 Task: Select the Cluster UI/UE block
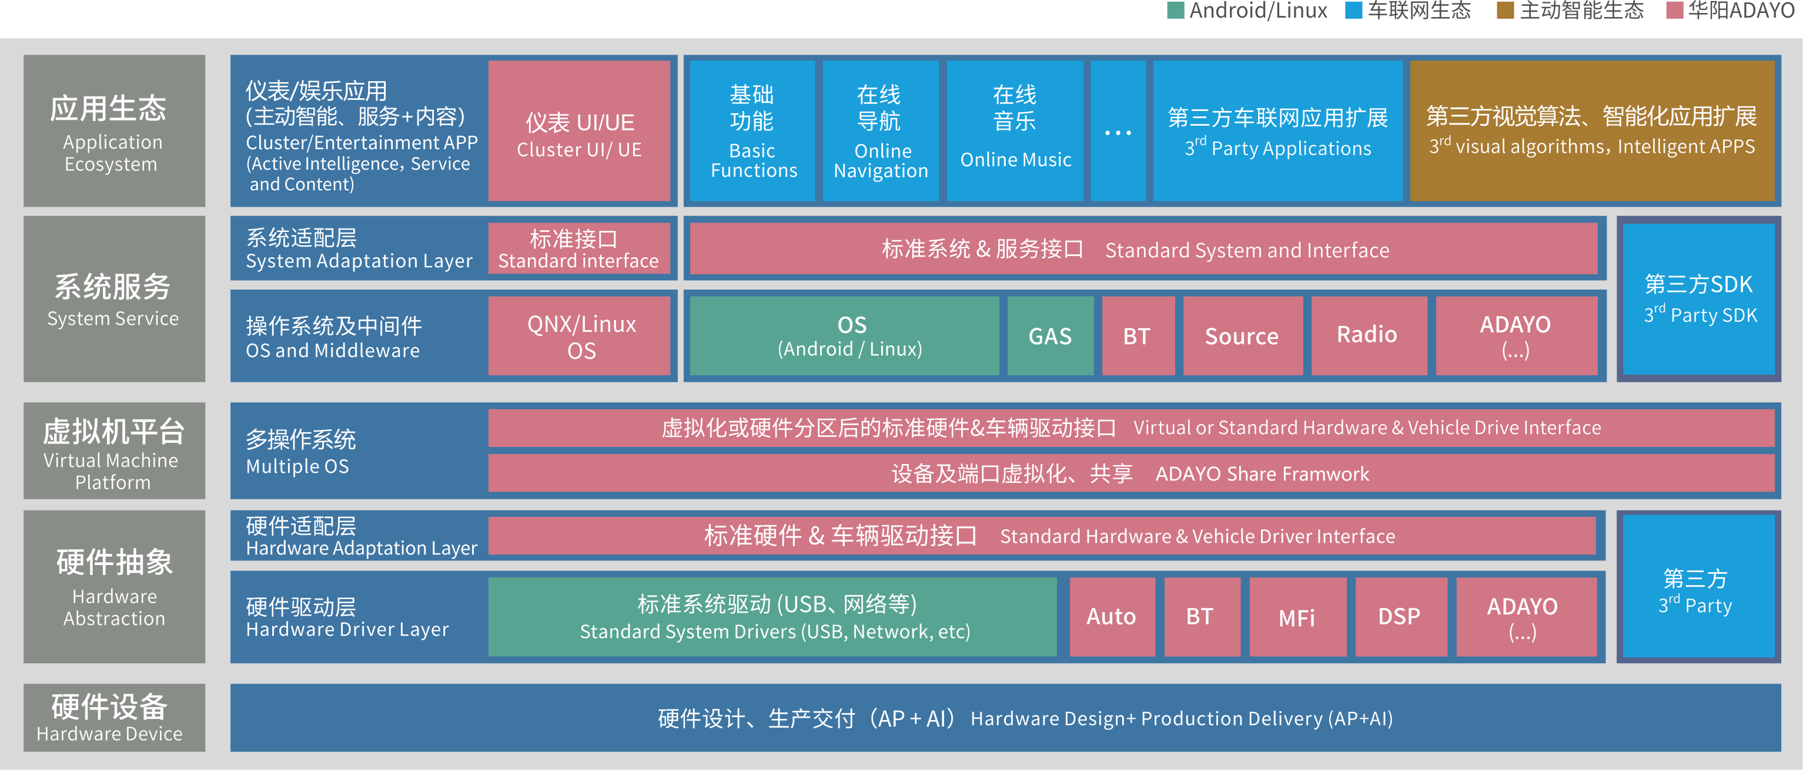pyautogui.click(x=579, y=132)
